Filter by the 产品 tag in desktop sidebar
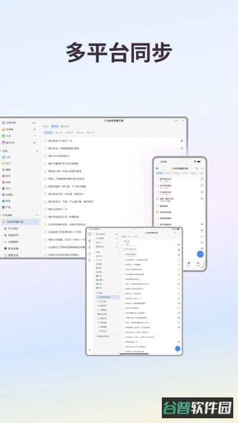This screenshot has height=423, width=238. (x=7, y=207)
